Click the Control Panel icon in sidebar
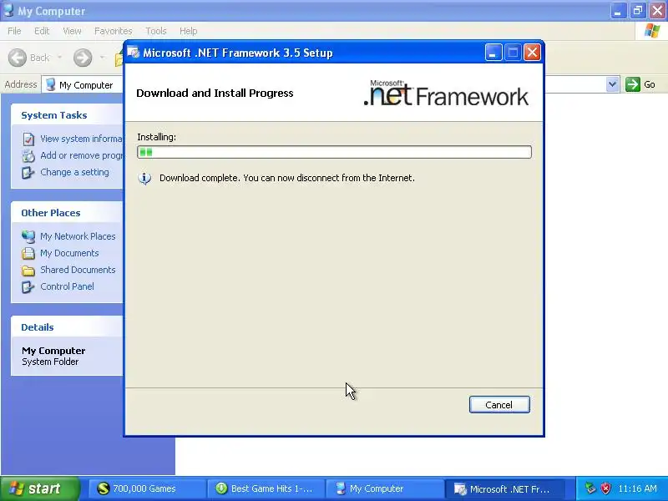 click(28, 286)
